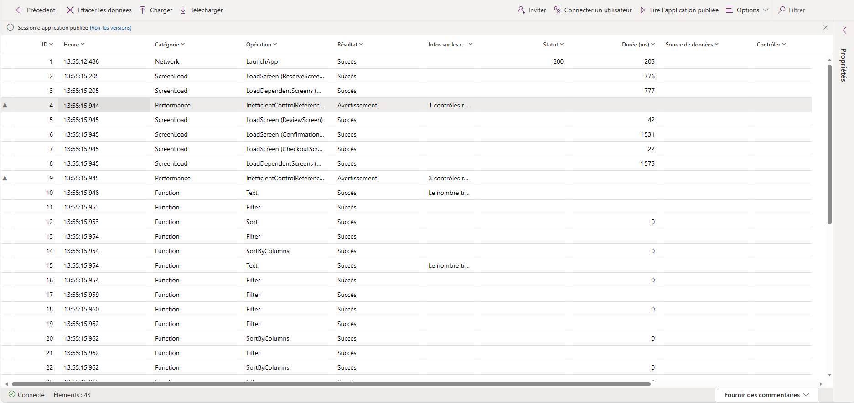Click the Connecté status indicator
This screenshot has height=403, width=854.
coord(26,395)
